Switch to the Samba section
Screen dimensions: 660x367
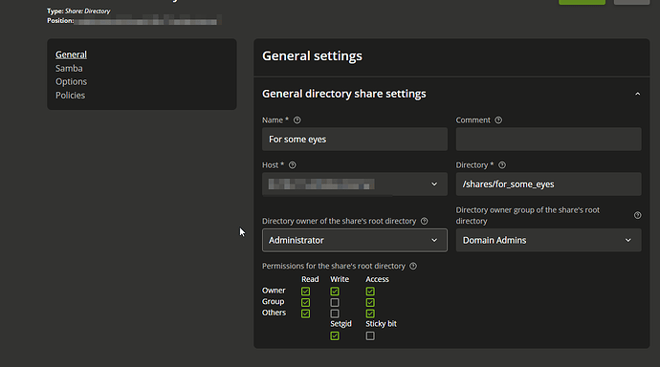pyautogui.click(x=69, y=68)
